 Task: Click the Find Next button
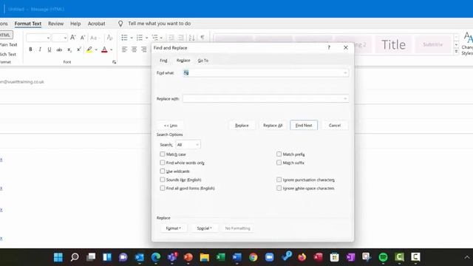tap(304, 125)
